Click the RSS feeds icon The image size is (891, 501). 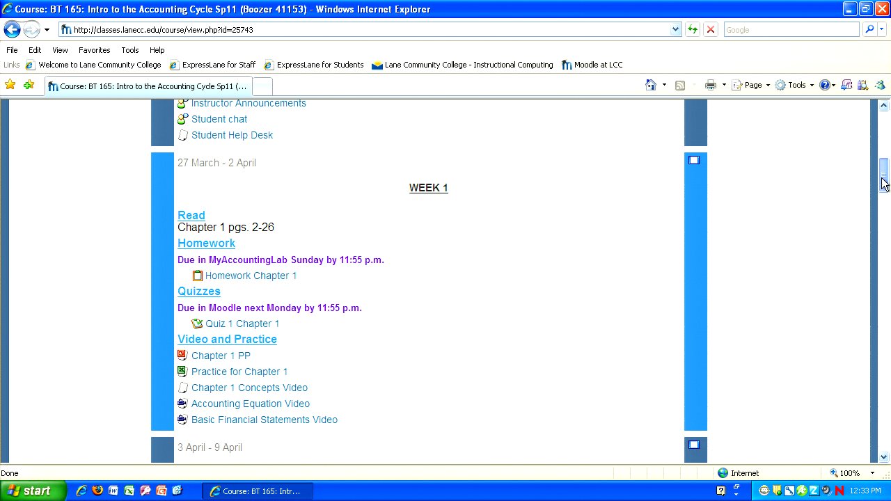(680, 85)
